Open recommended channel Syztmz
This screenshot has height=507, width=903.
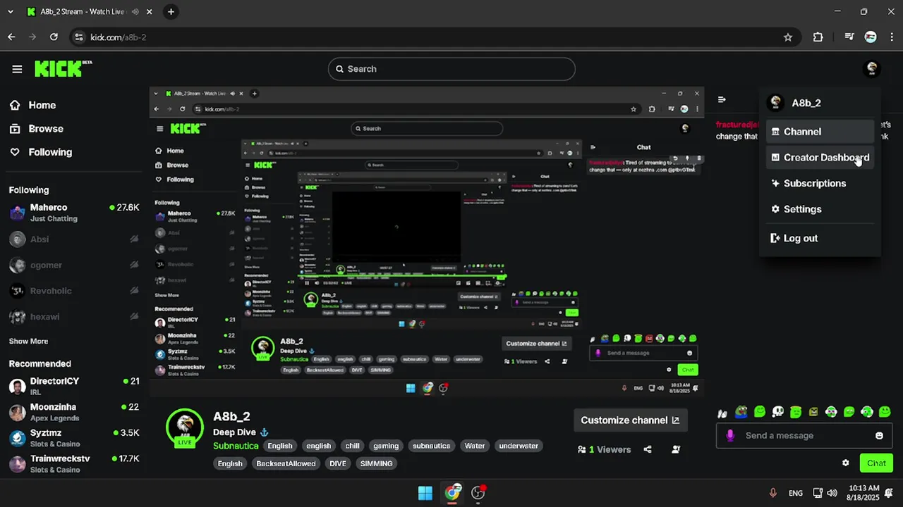click(x=74, y=438)
